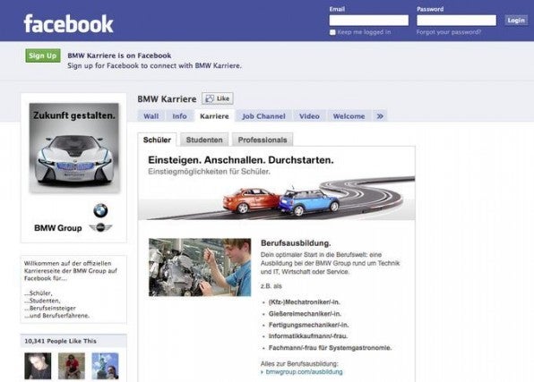Viewport: 534px width, 382px height.
Task: Click the Login button
Action: pyautogui.click(x=516, y=21)
